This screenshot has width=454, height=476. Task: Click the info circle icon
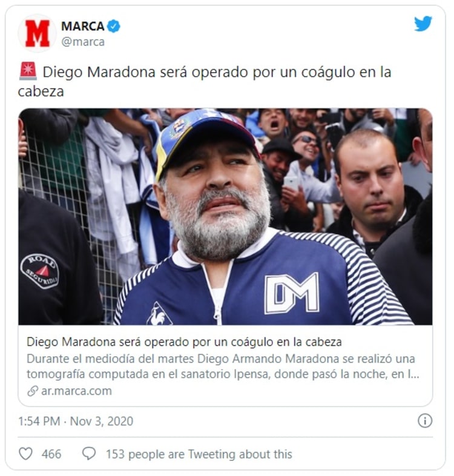click(x=425, y=421)
